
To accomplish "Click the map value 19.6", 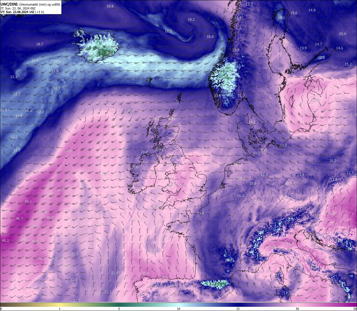I will pyautogui.click(x=294, y=13).
